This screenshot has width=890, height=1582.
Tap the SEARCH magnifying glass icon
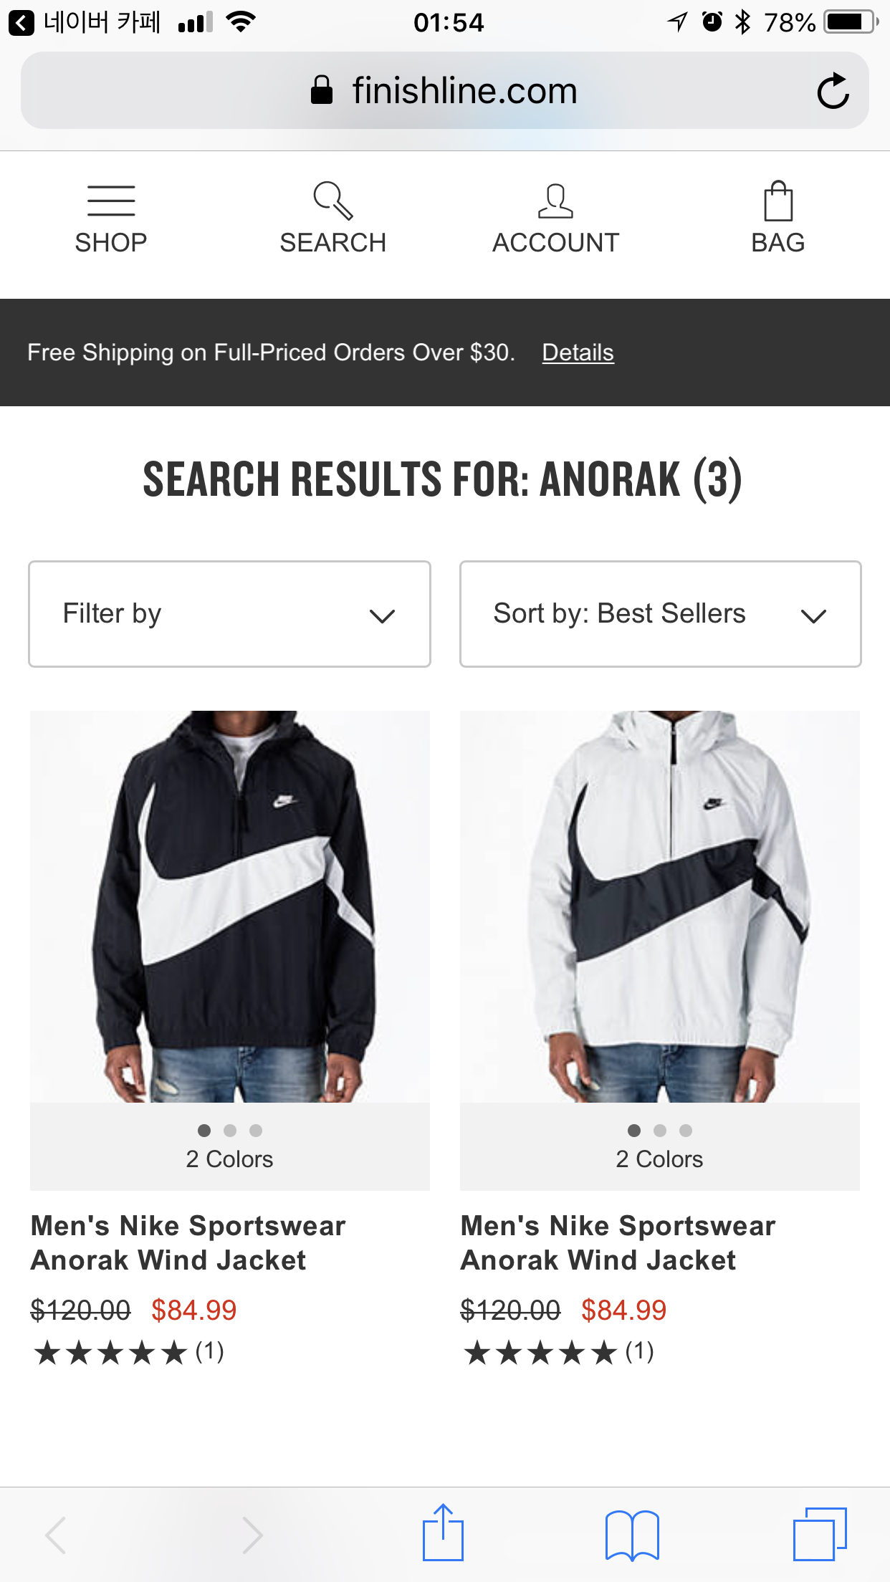tap(333, 201)
